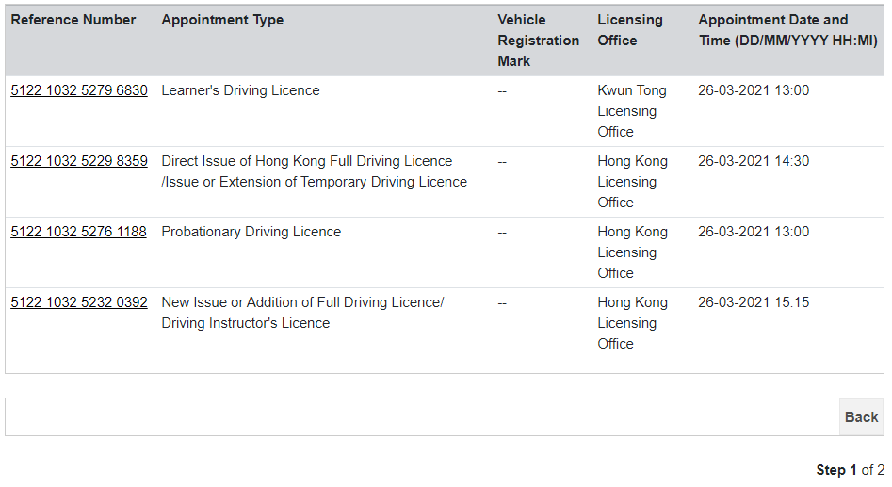Click the Back button
Image resolution: width=892 pixels, height=487 pixels.
(x=861, y=417)
